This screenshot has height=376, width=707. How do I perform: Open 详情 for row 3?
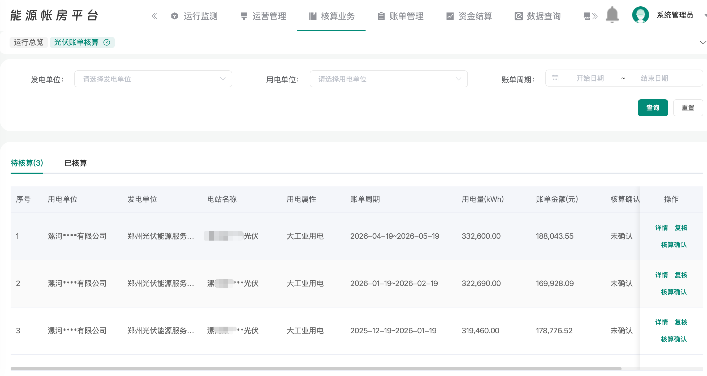tap(661, 322)
